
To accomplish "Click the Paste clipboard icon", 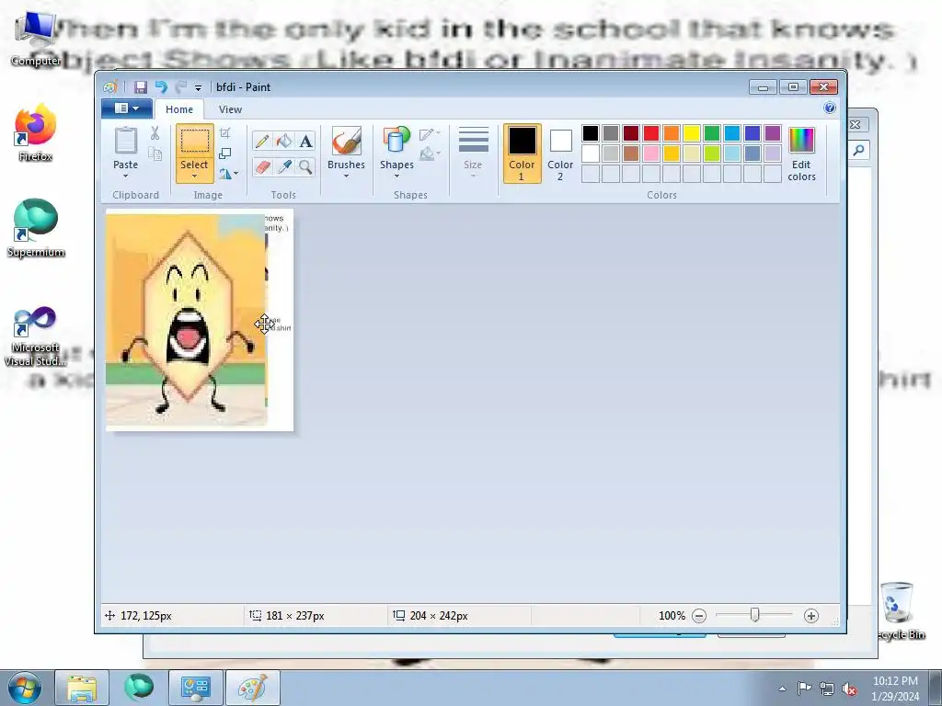I will pyautogui.click(x=125, y=141).
